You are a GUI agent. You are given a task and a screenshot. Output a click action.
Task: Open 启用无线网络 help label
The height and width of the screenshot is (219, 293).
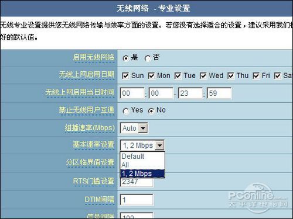click(x=94, y=58)
